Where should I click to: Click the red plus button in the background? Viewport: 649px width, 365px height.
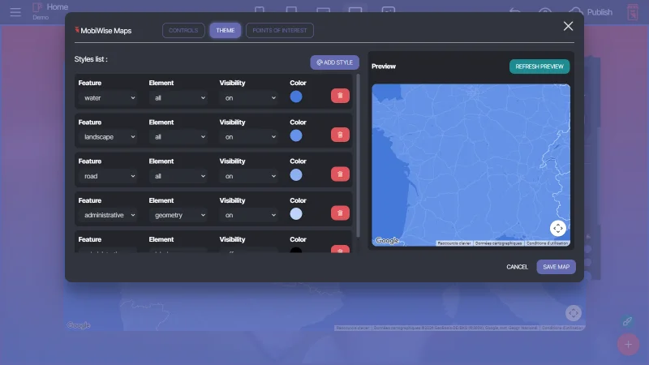(628, 344)
